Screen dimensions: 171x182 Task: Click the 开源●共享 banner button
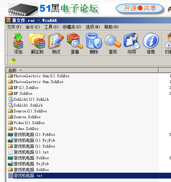(x=140, y=8)
